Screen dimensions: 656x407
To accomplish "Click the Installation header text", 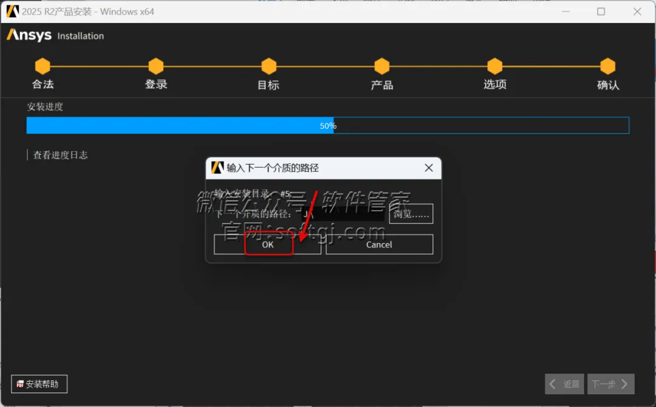I will 80,36.
